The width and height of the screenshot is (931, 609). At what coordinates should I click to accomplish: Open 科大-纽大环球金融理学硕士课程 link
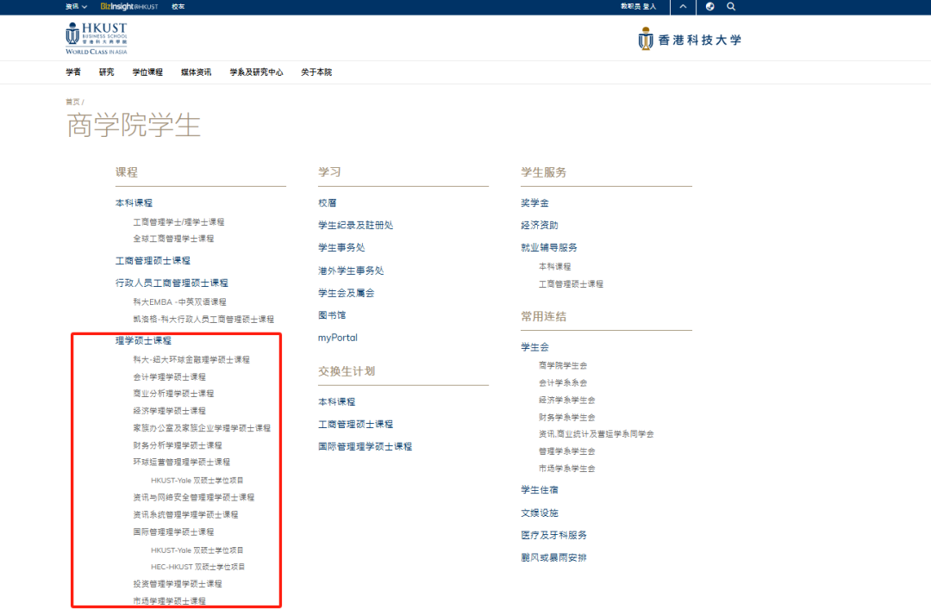[x=191, y=360]
